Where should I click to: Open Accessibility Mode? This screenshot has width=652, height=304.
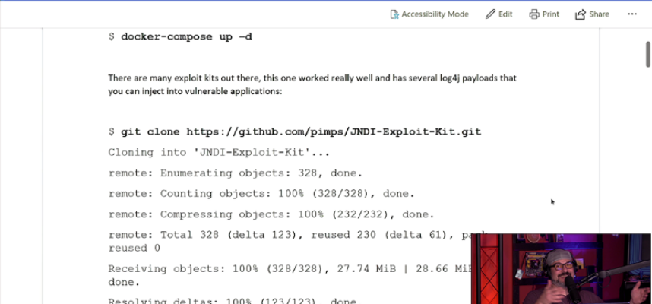coord(429,14)
